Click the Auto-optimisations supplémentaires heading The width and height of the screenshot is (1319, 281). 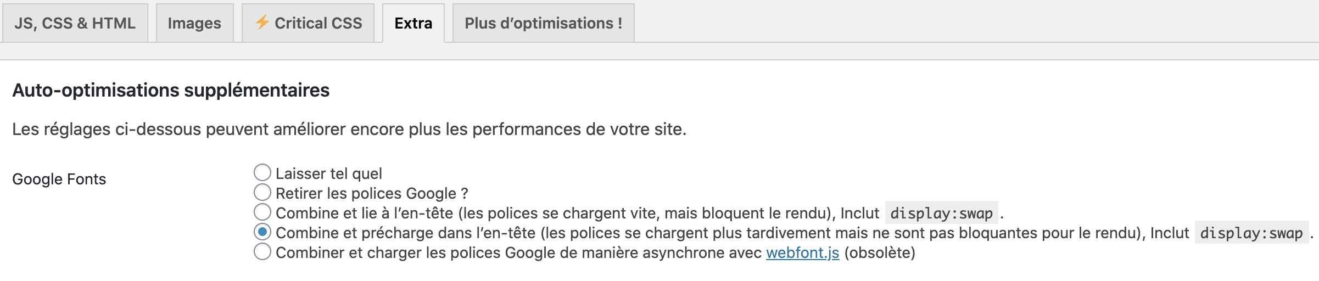point(171,90)
